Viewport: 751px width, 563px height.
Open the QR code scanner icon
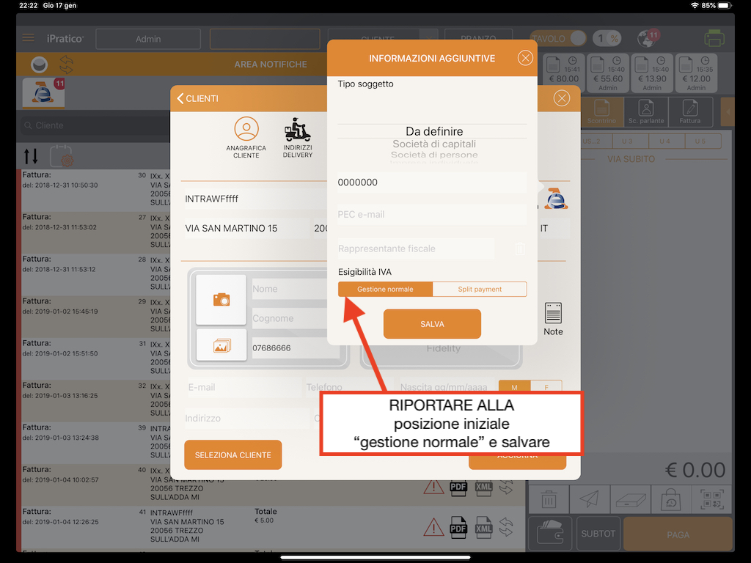(x=712, y=500)
